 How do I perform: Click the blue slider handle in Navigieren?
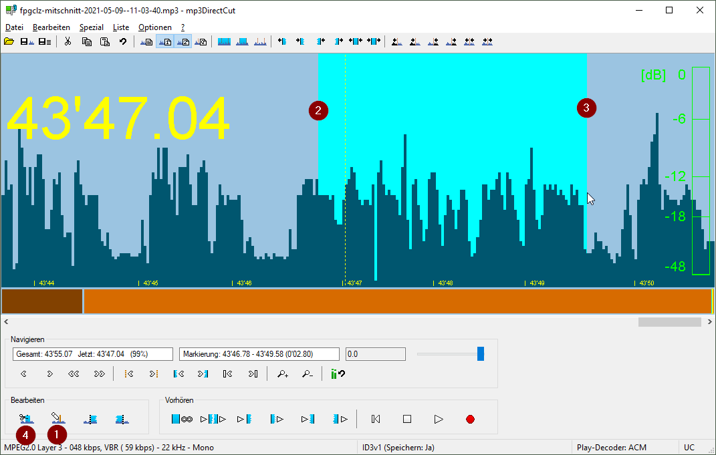[481, 354]
